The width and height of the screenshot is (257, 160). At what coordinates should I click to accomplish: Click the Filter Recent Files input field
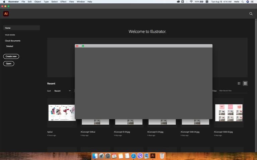click(x=233, y=91)
